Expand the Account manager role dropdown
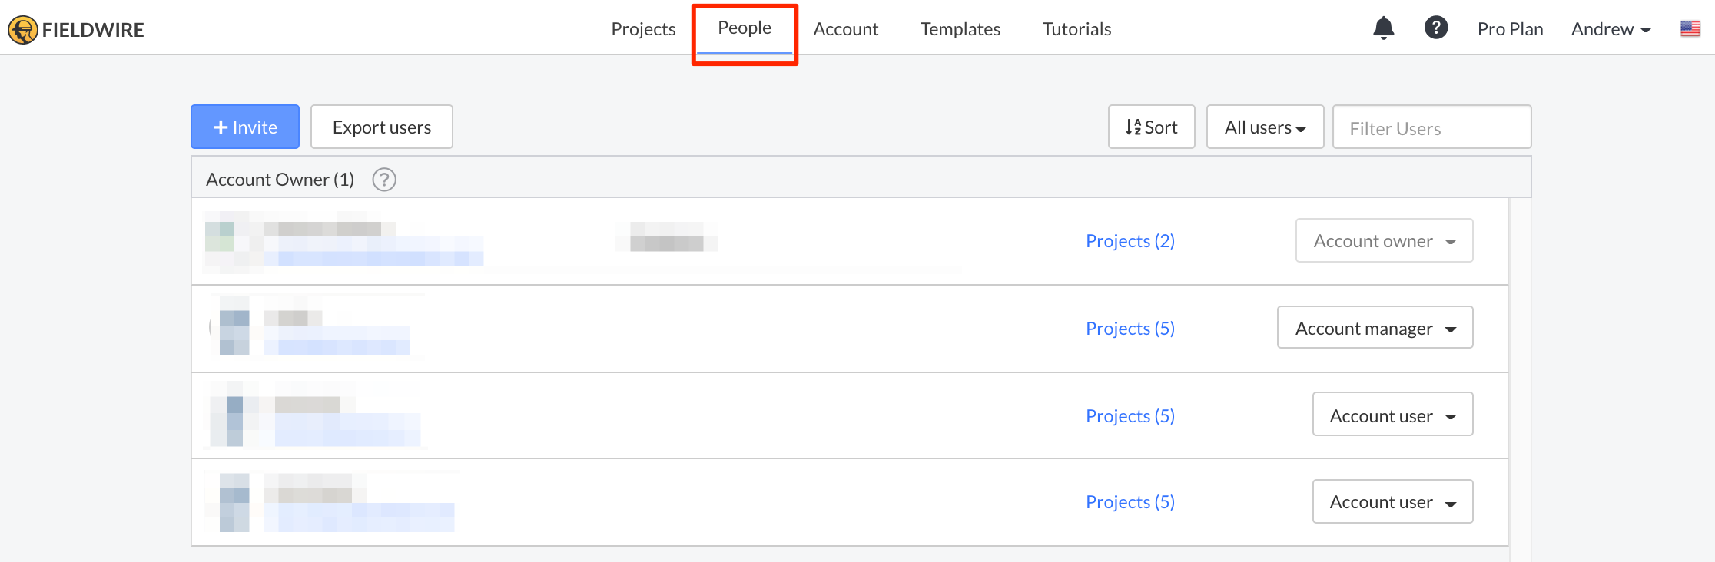 pyautogui.click(x=1375, y=328)
